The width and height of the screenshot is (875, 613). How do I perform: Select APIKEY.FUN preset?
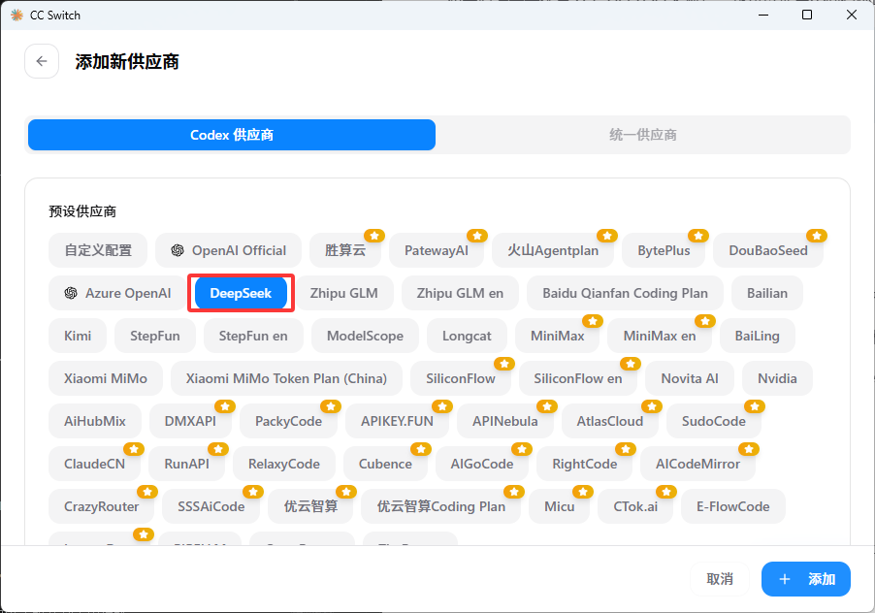coord(398,421)
